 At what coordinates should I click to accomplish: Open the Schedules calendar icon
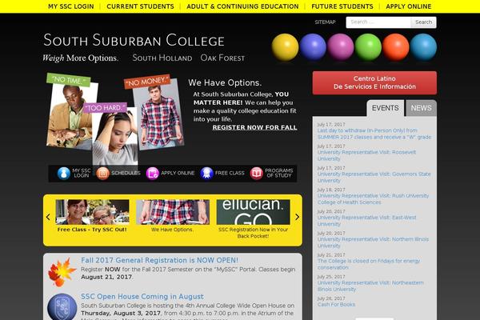point(103,174)
